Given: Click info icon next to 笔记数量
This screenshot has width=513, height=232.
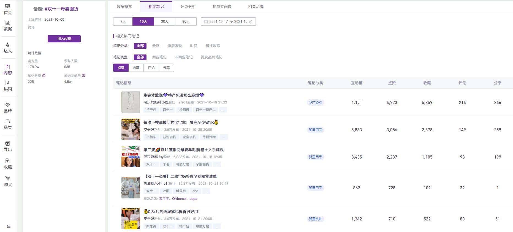Looking at the screenshot, I should pos(44,76).
